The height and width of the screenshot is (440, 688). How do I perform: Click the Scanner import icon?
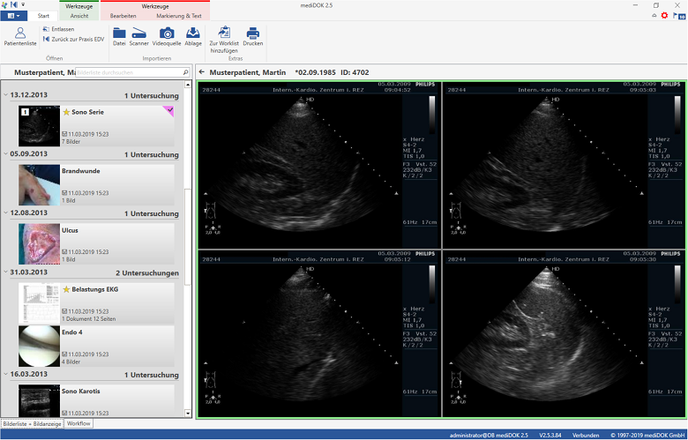139,34
